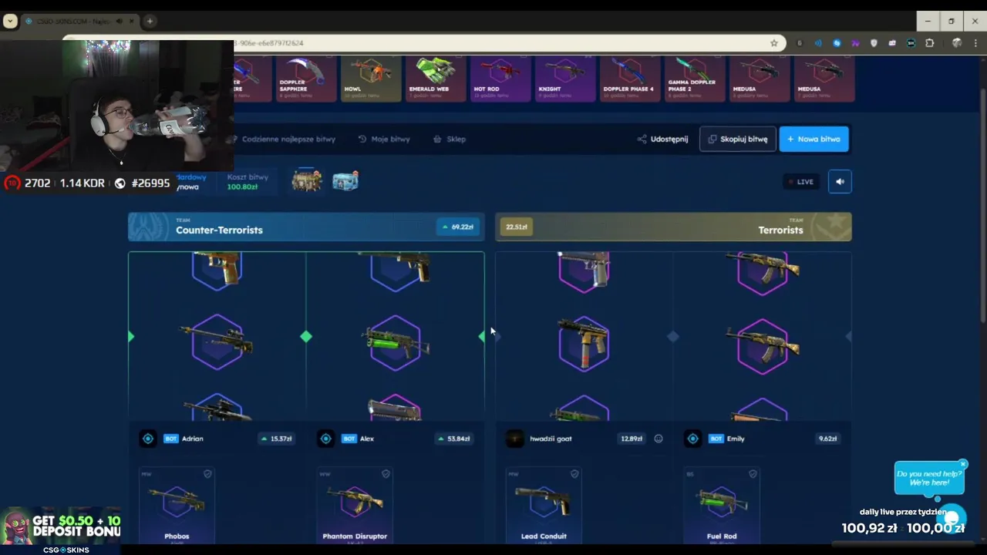Click the Udostępnij share button

coord(662,140)
